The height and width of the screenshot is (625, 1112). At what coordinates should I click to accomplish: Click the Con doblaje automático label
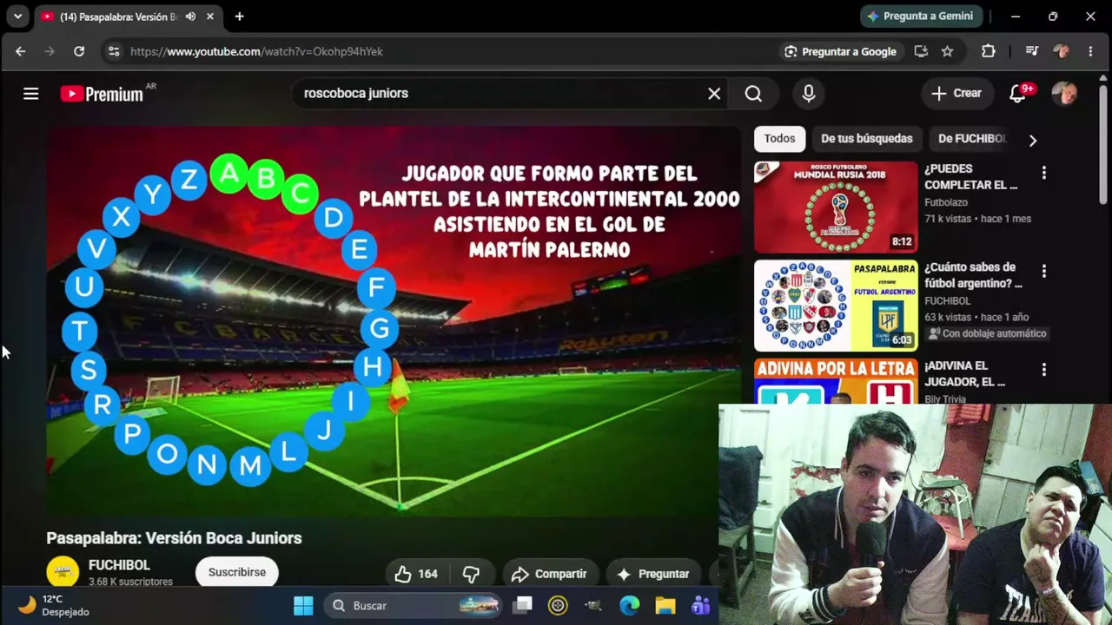pos(987,333)
